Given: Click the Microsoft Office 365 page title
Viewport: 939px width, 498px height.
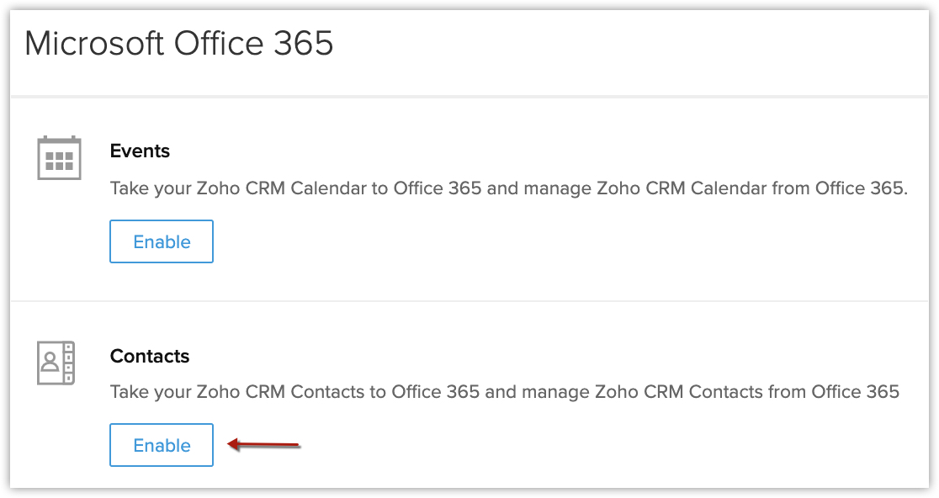Looking at the screenshot, I should pos(179,44).
